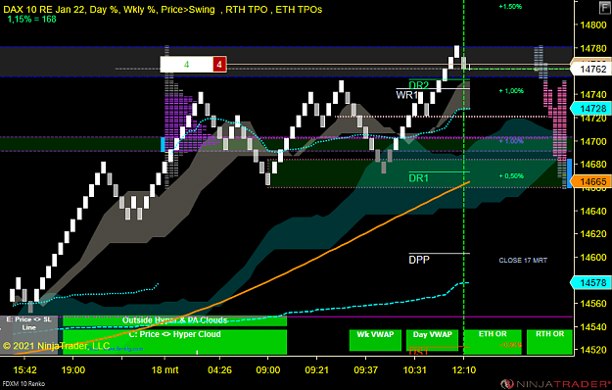Click the cyan 14728 price marker

point(591,109)
